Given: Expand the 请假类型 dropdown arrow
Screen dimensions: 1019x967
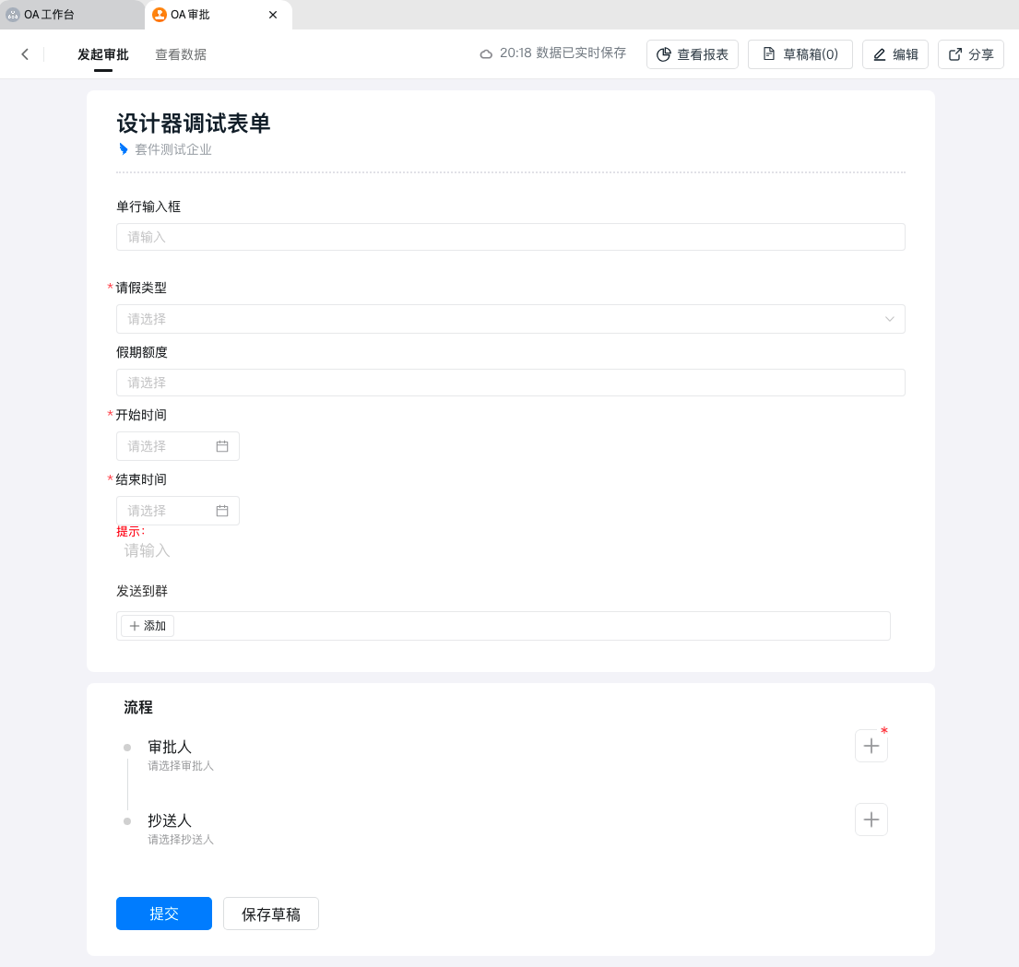Looking at the screenshot, I should click(x=889, y=319).
